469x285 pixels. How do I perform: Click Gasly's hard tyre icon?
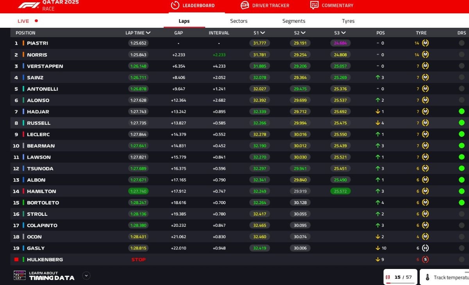click(x=425, y=248)
